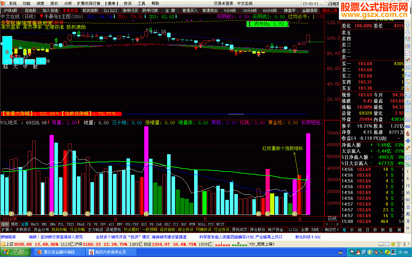The height and width of the screenshot is (257, 412).
Task: Select the 指标 tab at chart bottom
Action: tap(5, 224)
